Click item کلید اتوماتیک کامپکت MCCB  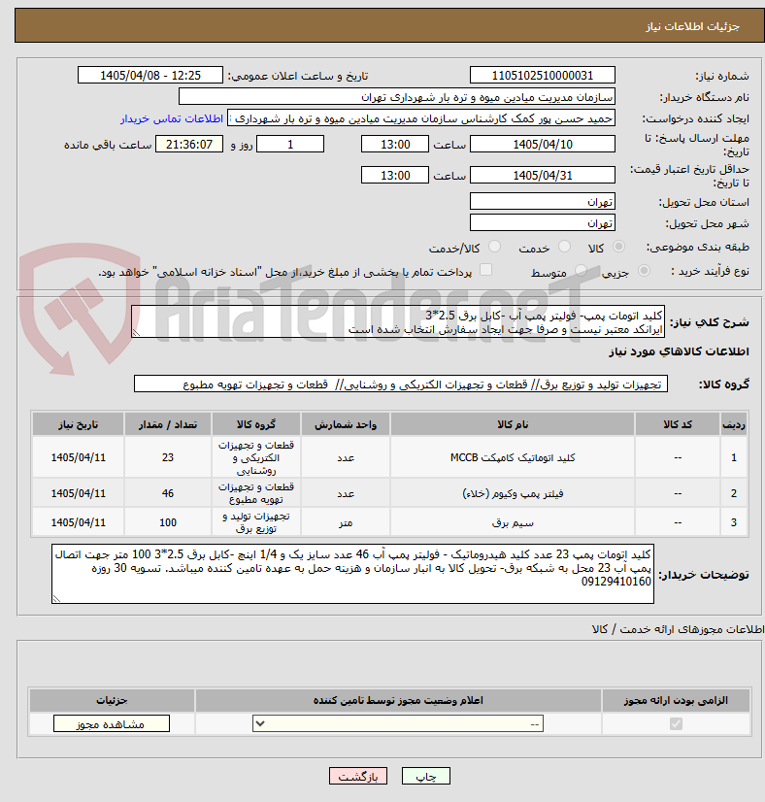[x=513, y=457]
